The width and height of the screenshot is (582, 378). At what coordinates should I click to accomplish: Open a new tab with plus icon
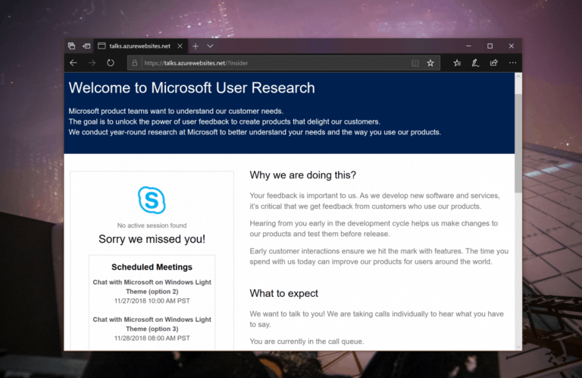click(x=196, y=46)
